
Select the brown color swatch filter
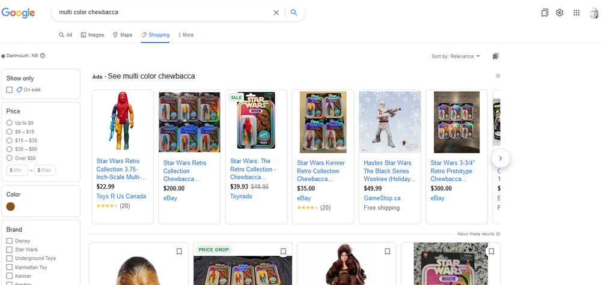(11, 206)
